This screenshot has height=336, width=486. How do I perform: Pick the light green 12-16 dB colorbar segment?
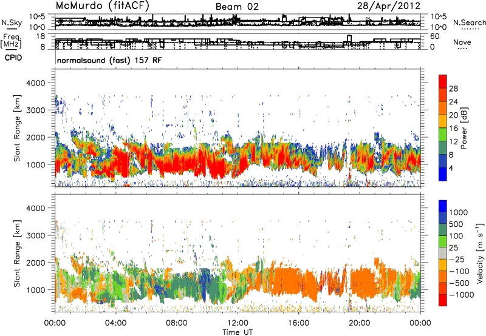point(443,134)
